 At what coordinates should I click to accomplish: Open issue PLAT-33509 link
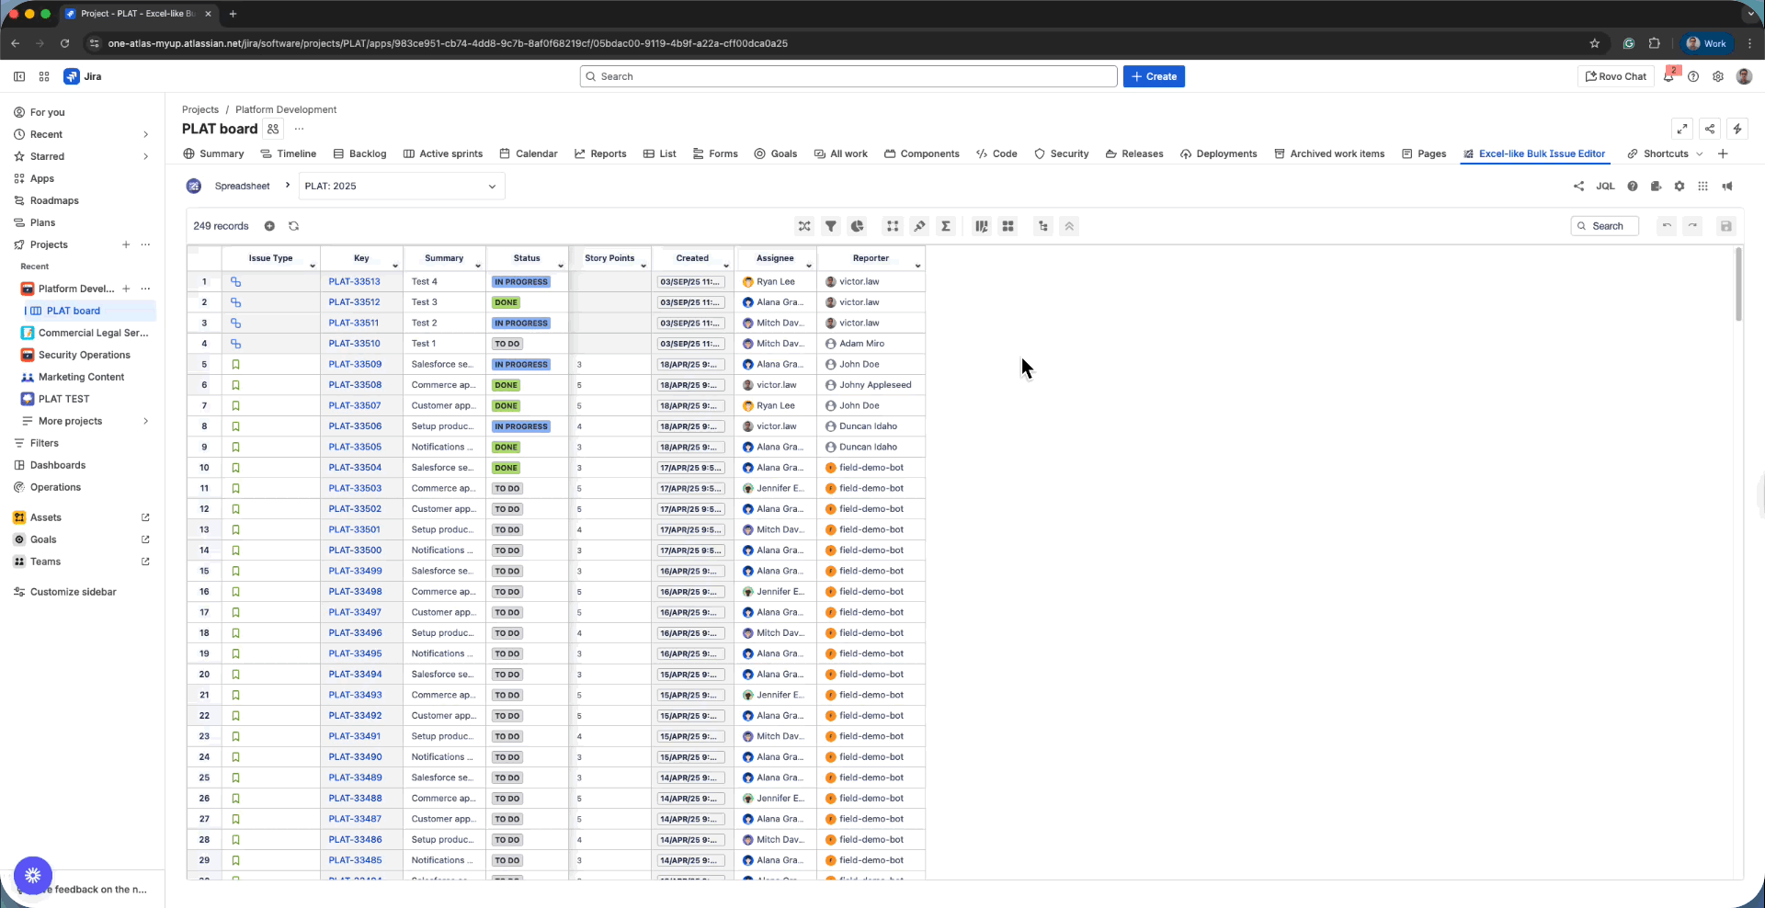pyautogui.click(x=355, y=364)
